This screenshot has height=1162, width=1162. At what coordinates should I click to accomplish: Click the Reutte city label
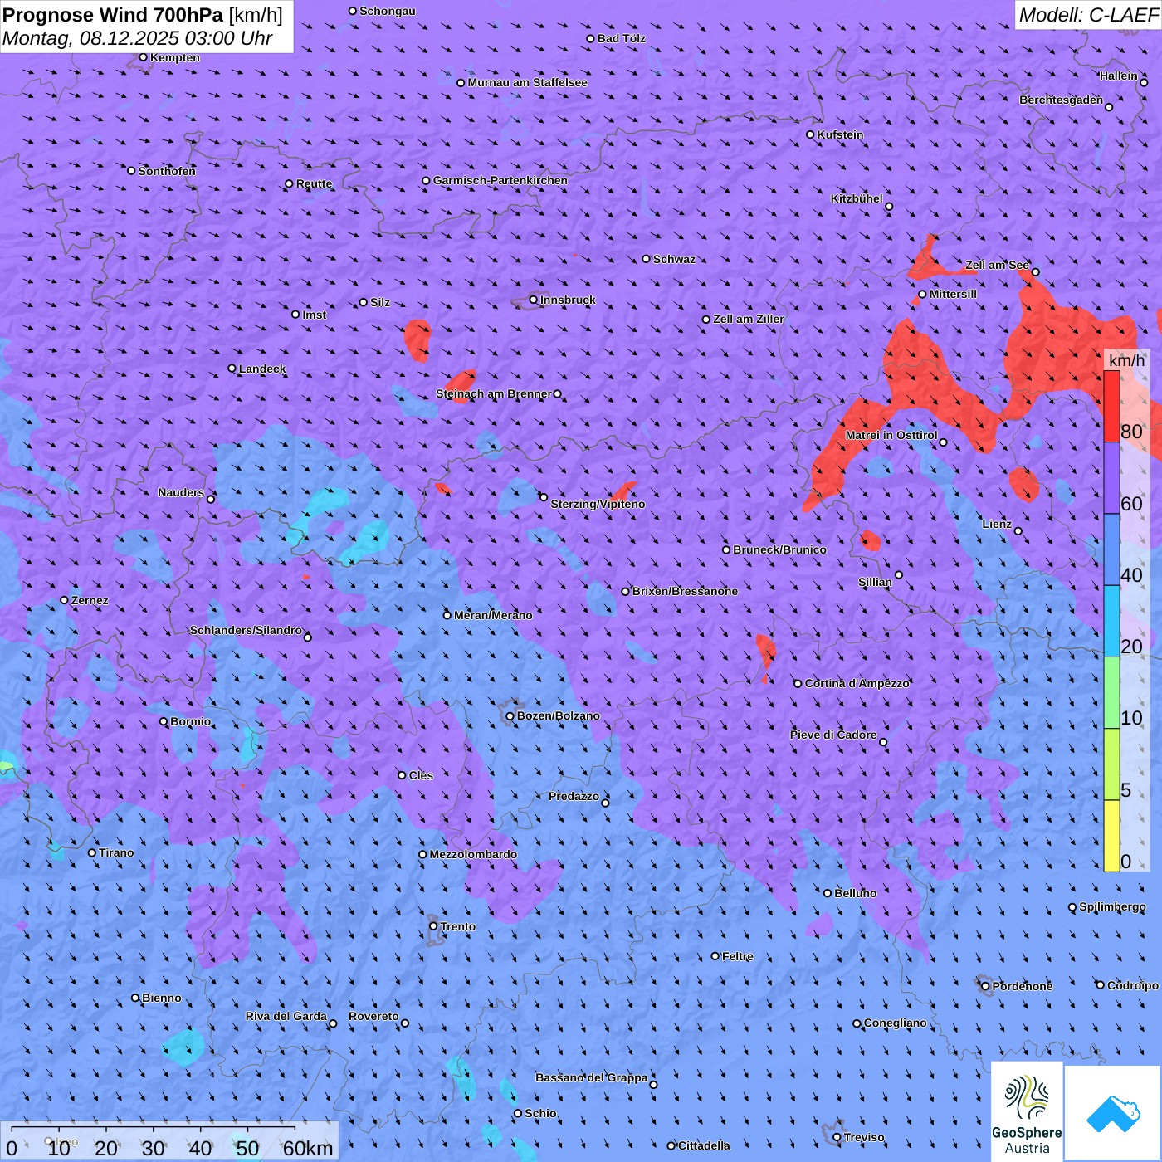point(314,183)
